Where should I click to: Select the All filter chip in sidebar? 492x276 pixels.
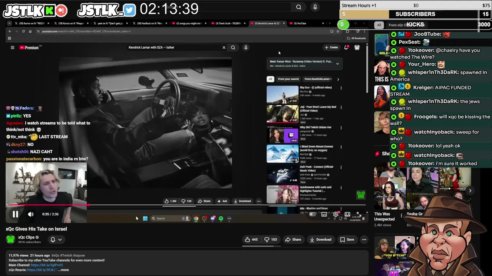click(x=270, y=79)
